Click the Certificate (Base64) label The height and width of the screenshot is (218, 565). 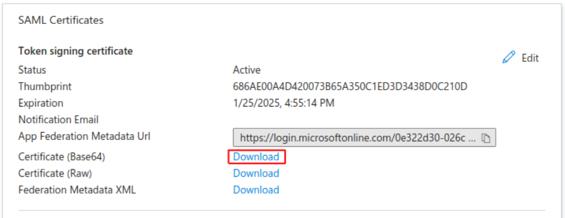click(62, 157)
